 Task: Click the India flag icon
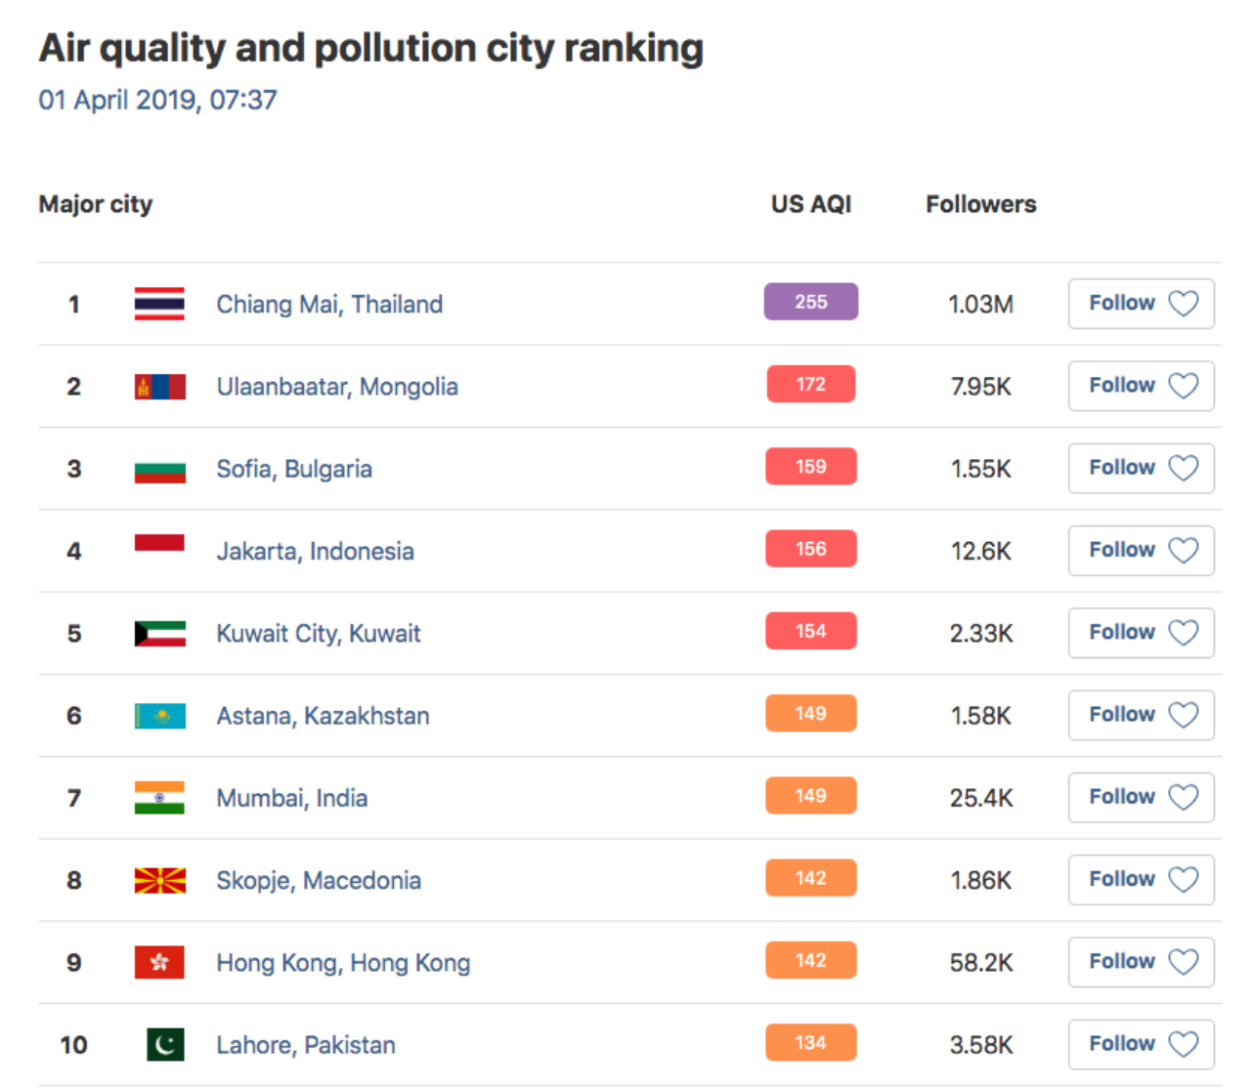pyautogui.click(x=159, y=798)
